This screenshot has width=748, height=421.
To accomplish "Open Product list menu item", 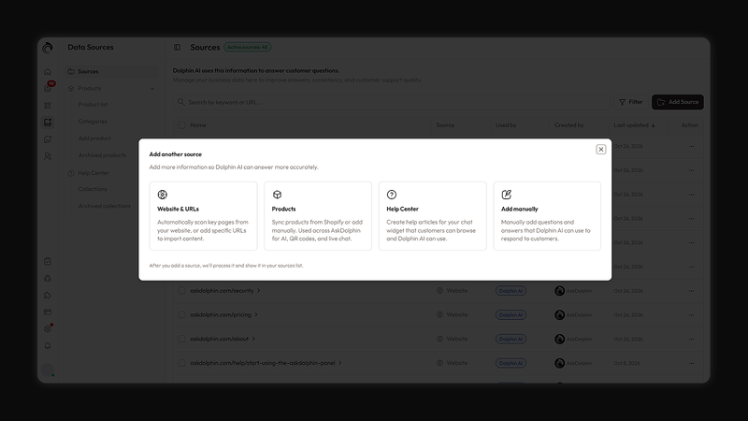I will pyautogui.click(x=93, y=105).
